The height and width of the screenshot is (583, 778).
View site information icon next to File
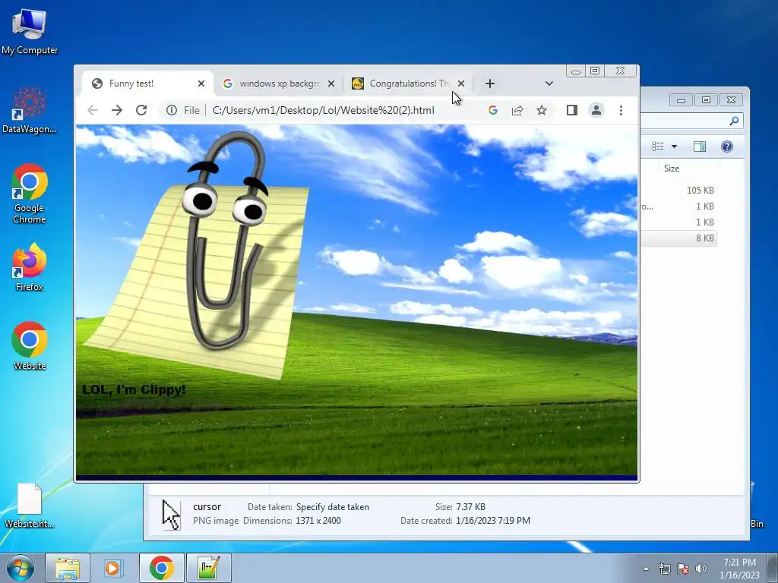172,110
